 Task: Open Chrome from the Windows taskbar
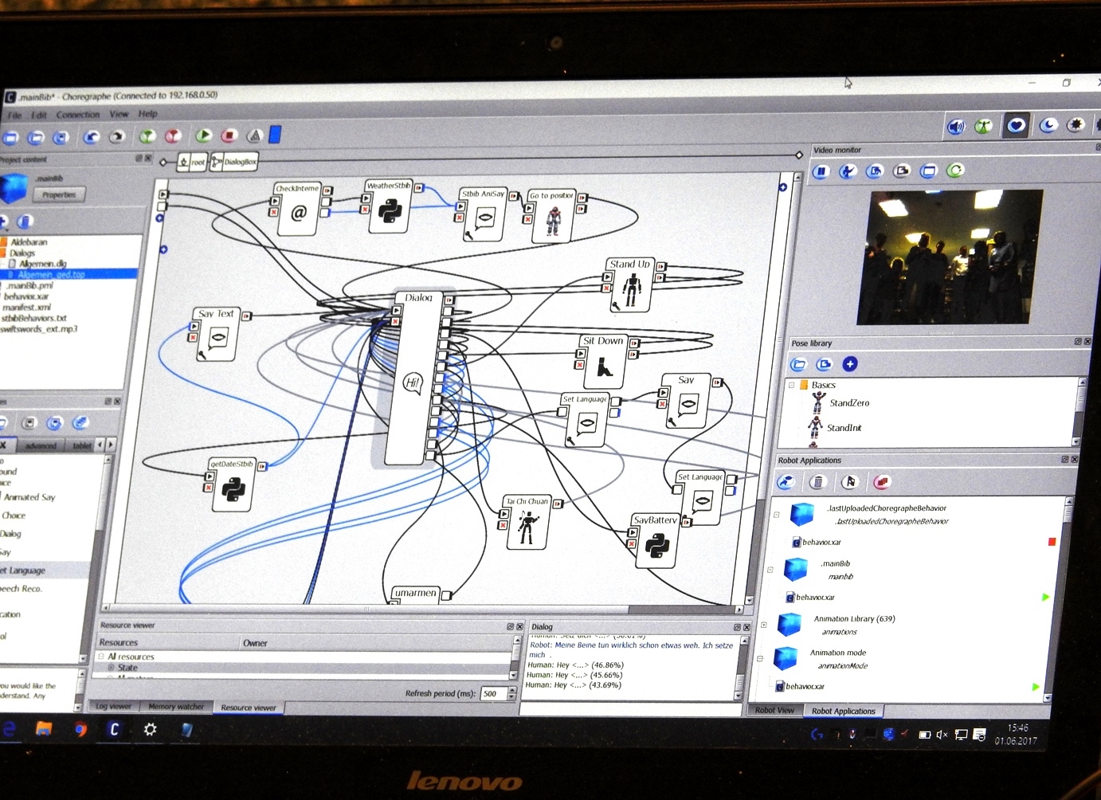(x=80, y=728)
